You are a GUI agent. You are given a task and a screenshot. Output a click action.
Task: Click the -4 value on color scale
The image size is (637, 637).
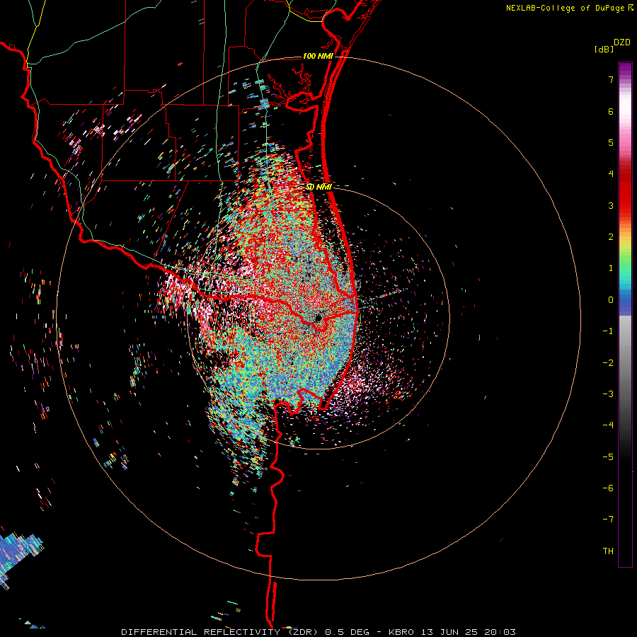608,425
